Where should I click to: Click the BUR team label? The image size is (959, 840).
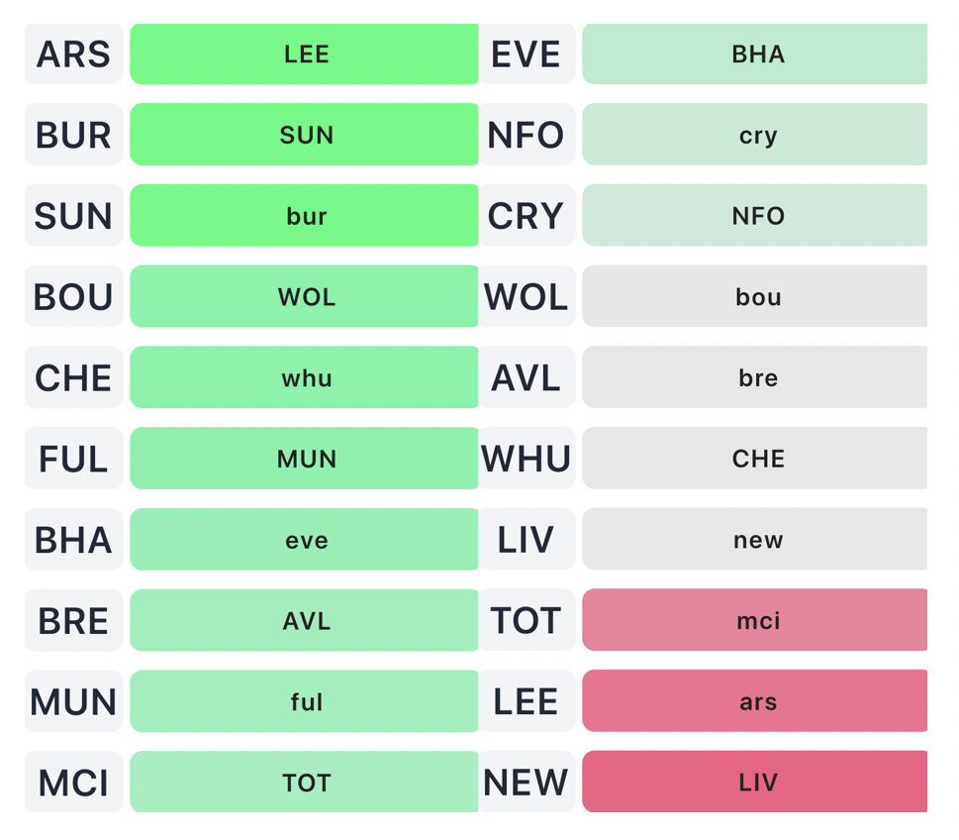pyautogui.click(x=73, y=135)
